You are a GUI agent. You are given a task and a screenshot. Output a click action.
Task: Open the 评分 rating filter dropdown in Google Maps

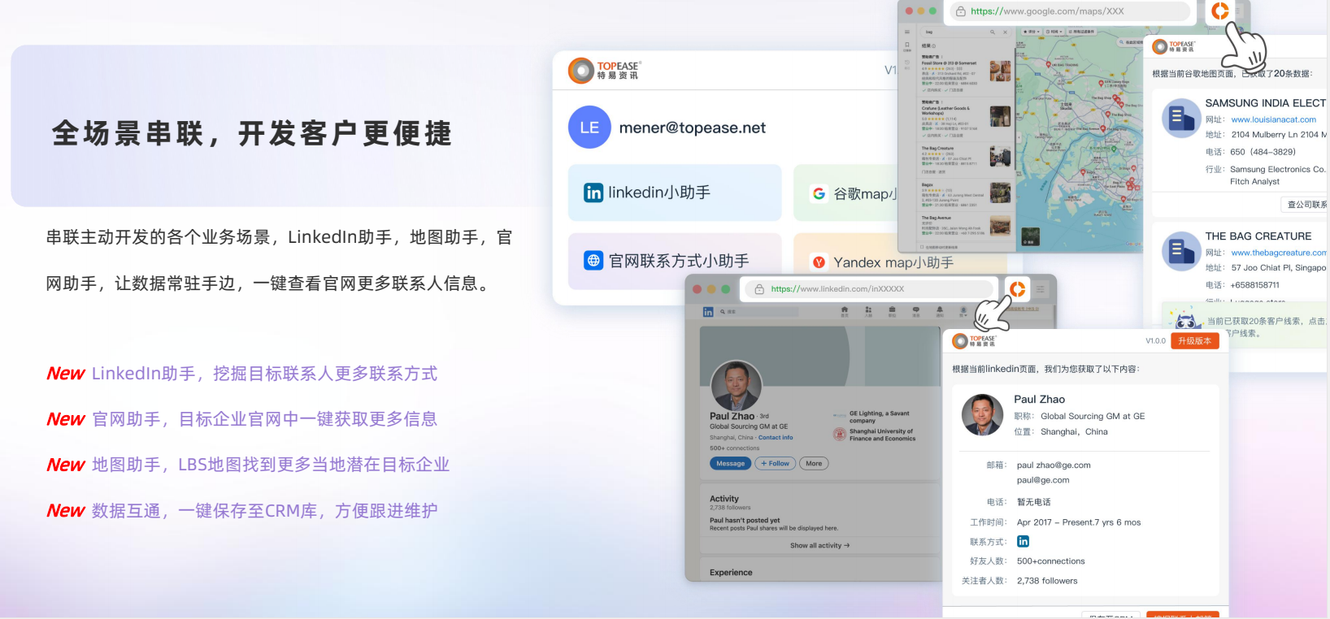(1032, 32)
